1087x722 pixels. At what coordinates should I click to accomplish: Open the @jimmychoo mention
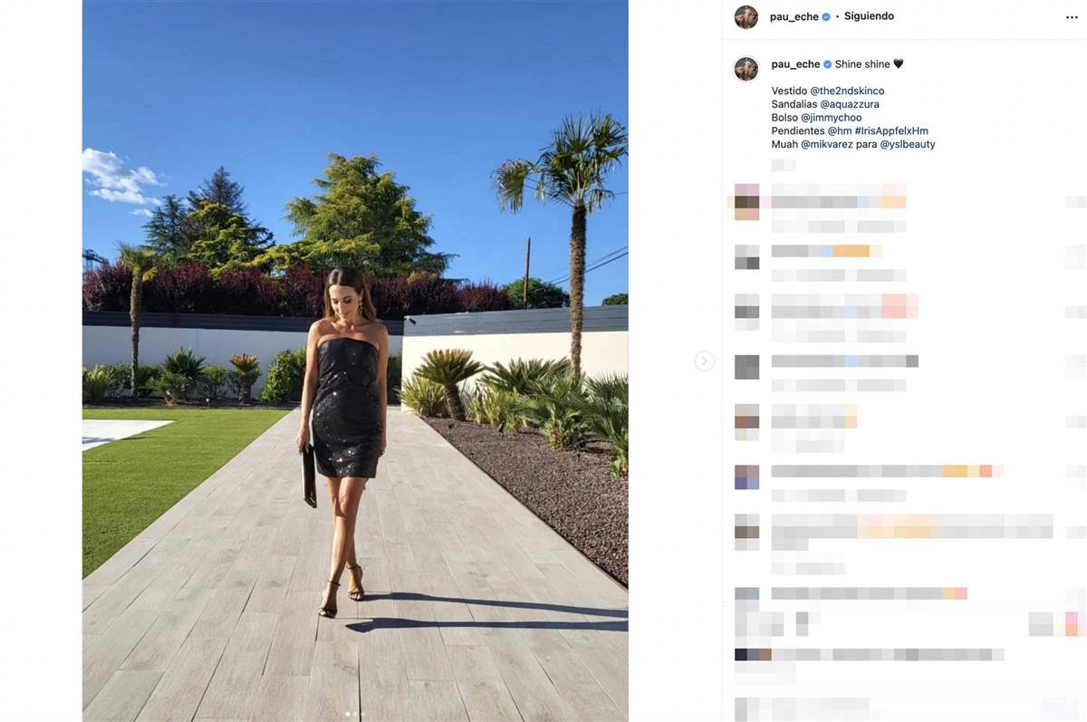832,118
